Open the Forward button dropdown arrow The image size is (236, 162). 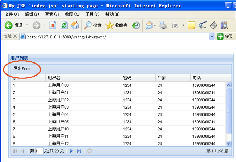tap(45, 25)
